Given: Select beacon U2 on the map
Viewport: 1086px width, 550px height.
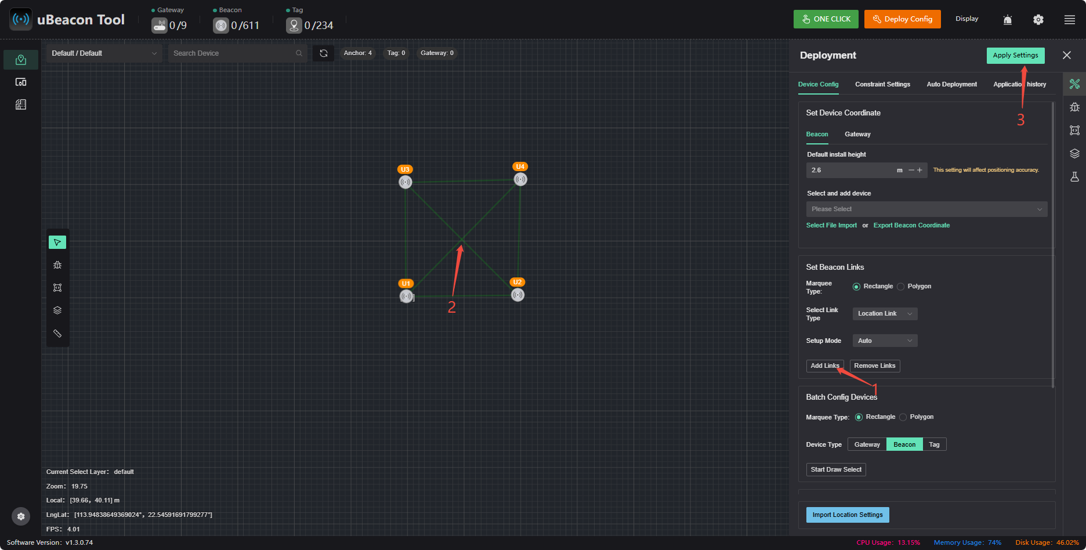Looking at the screenshot, I should (517, 295).
